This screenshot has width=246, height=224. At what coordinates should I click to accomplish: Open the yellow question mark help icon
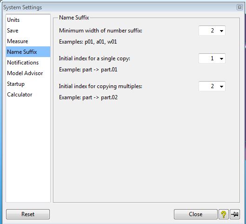click(223, 214)
